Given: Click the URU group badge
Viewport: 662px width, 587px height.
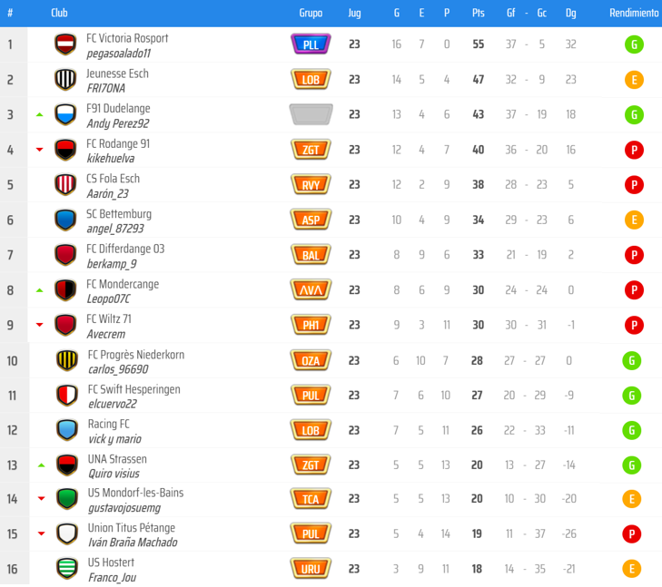Looking at the screenshot, I should click(311, 569).
